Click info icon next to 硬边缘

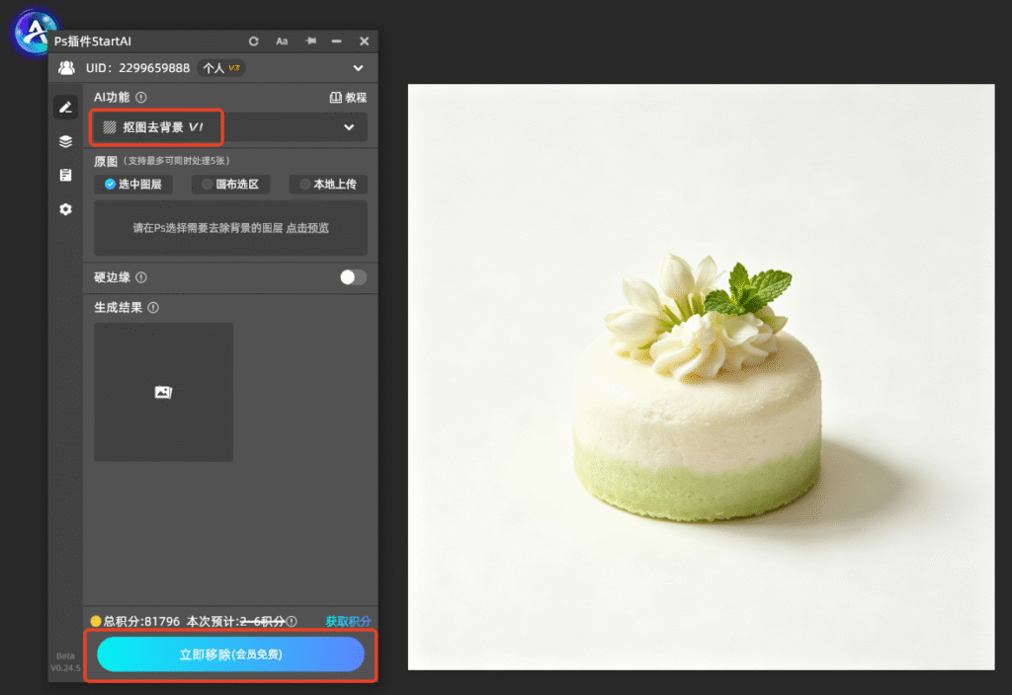coord(141,277)
